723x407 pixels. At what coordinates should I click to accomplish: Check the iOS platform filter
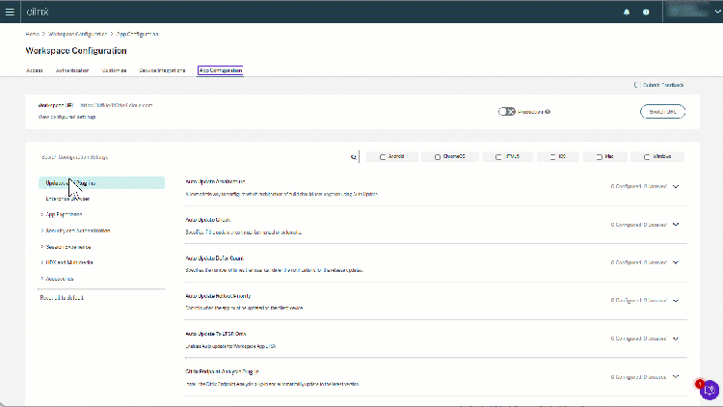click(x=552, y=157)
